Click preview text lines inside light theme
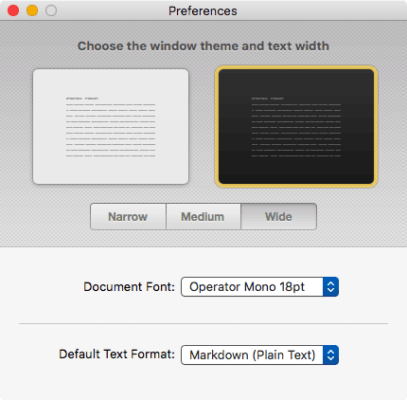Screen dimensions: 407x400 [111, 127]
